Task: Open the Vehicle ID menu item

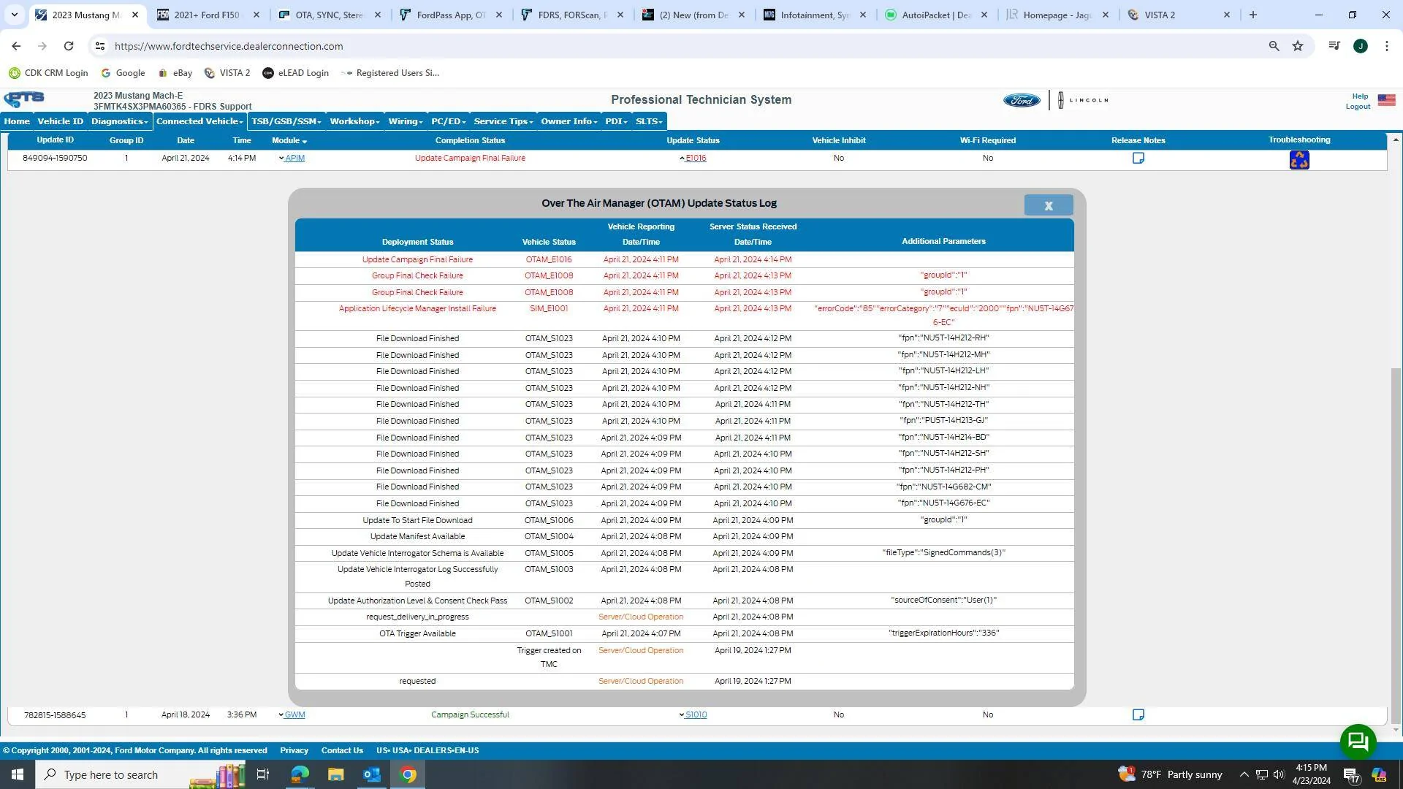Action: (61, 121)
